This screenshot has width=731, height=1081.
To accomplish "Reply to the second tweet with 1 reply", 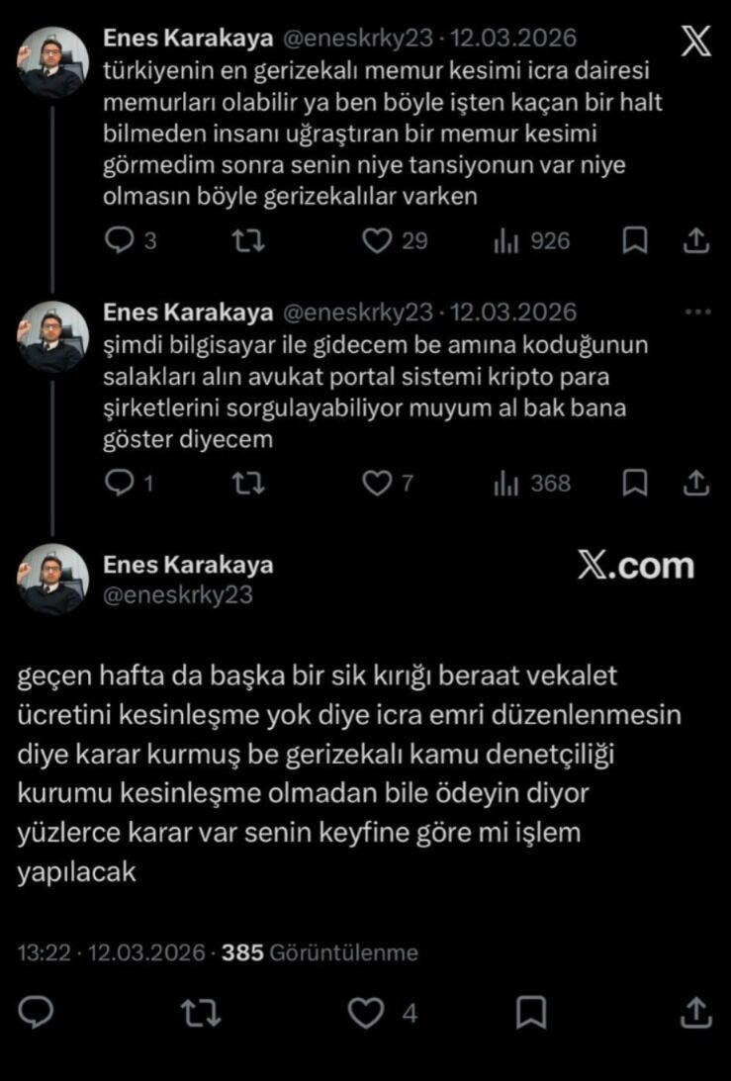I will [119, 483].
